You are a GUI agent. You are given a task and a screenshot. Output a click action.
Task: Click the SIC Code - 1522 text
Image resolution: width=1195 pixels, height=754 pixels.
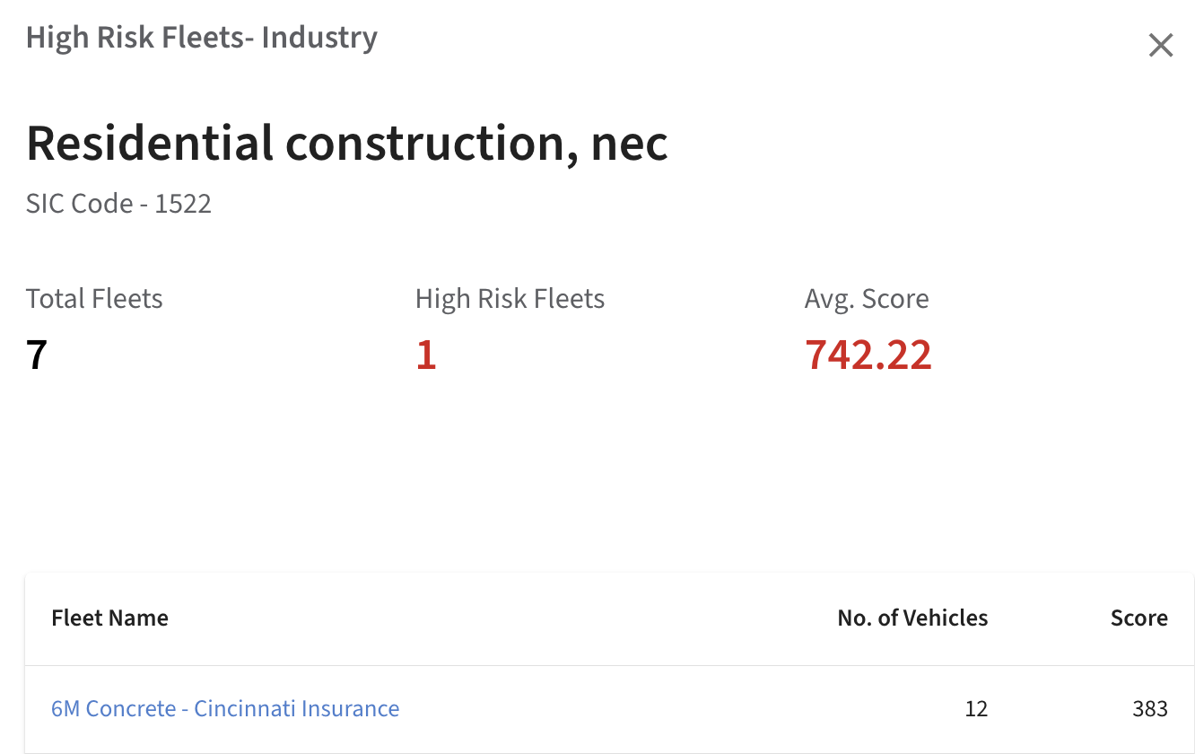tap(118, 203)
